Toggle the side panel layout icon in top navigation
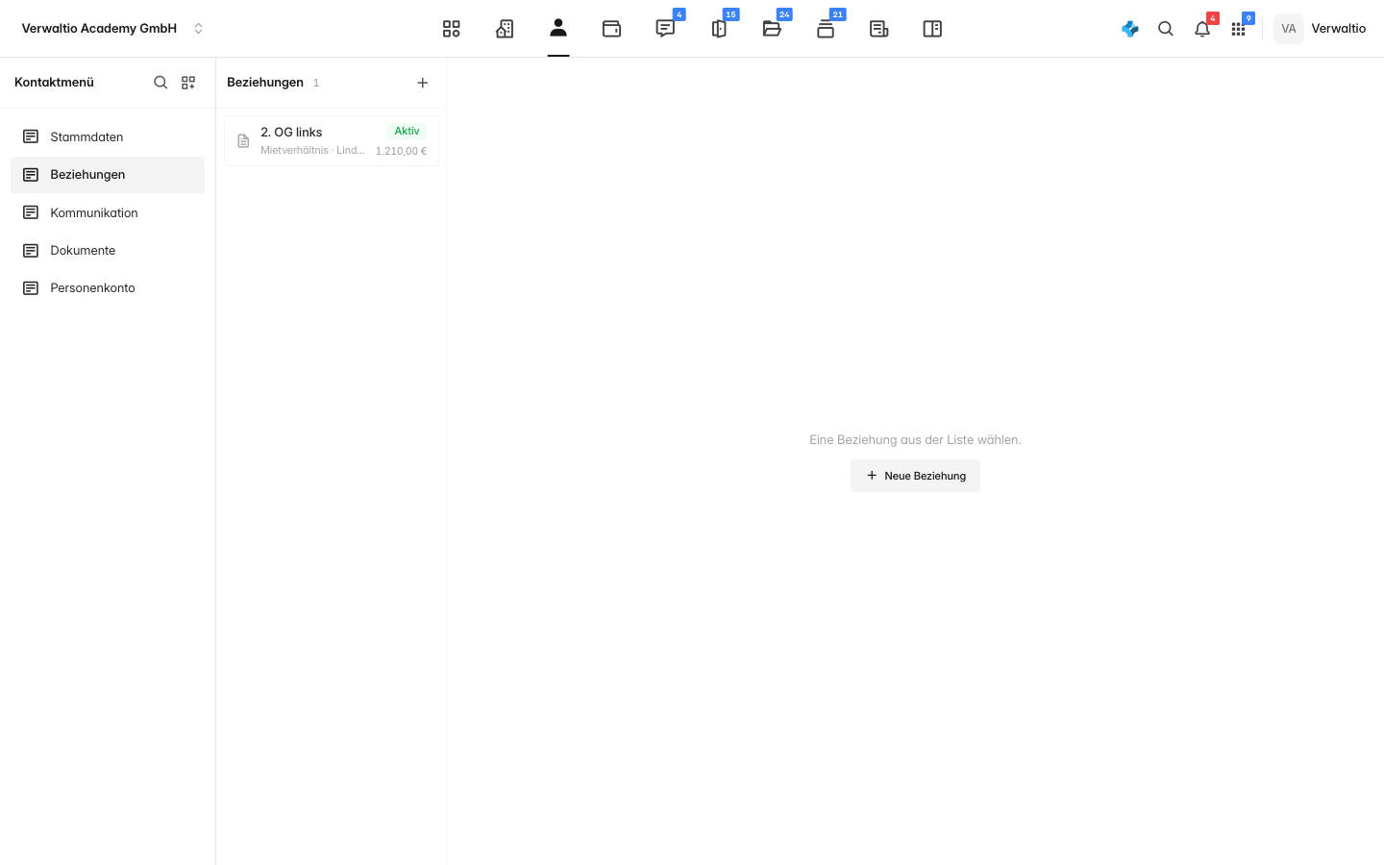The height and width of the screenshot is (865, 1384). [x=932, y=29]
